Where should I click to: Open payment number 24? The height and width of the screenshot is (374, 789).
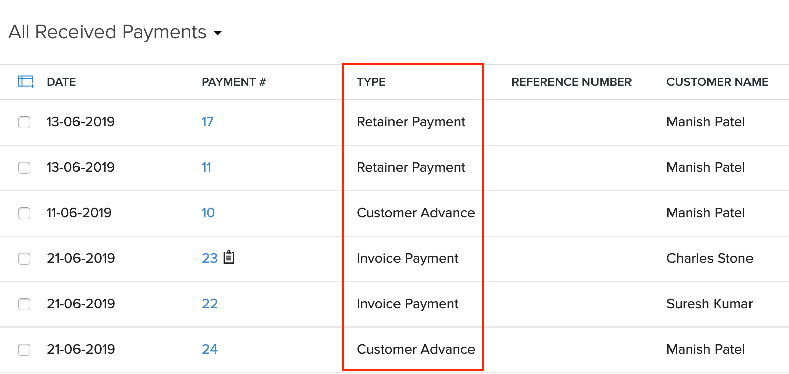(210, 349)
